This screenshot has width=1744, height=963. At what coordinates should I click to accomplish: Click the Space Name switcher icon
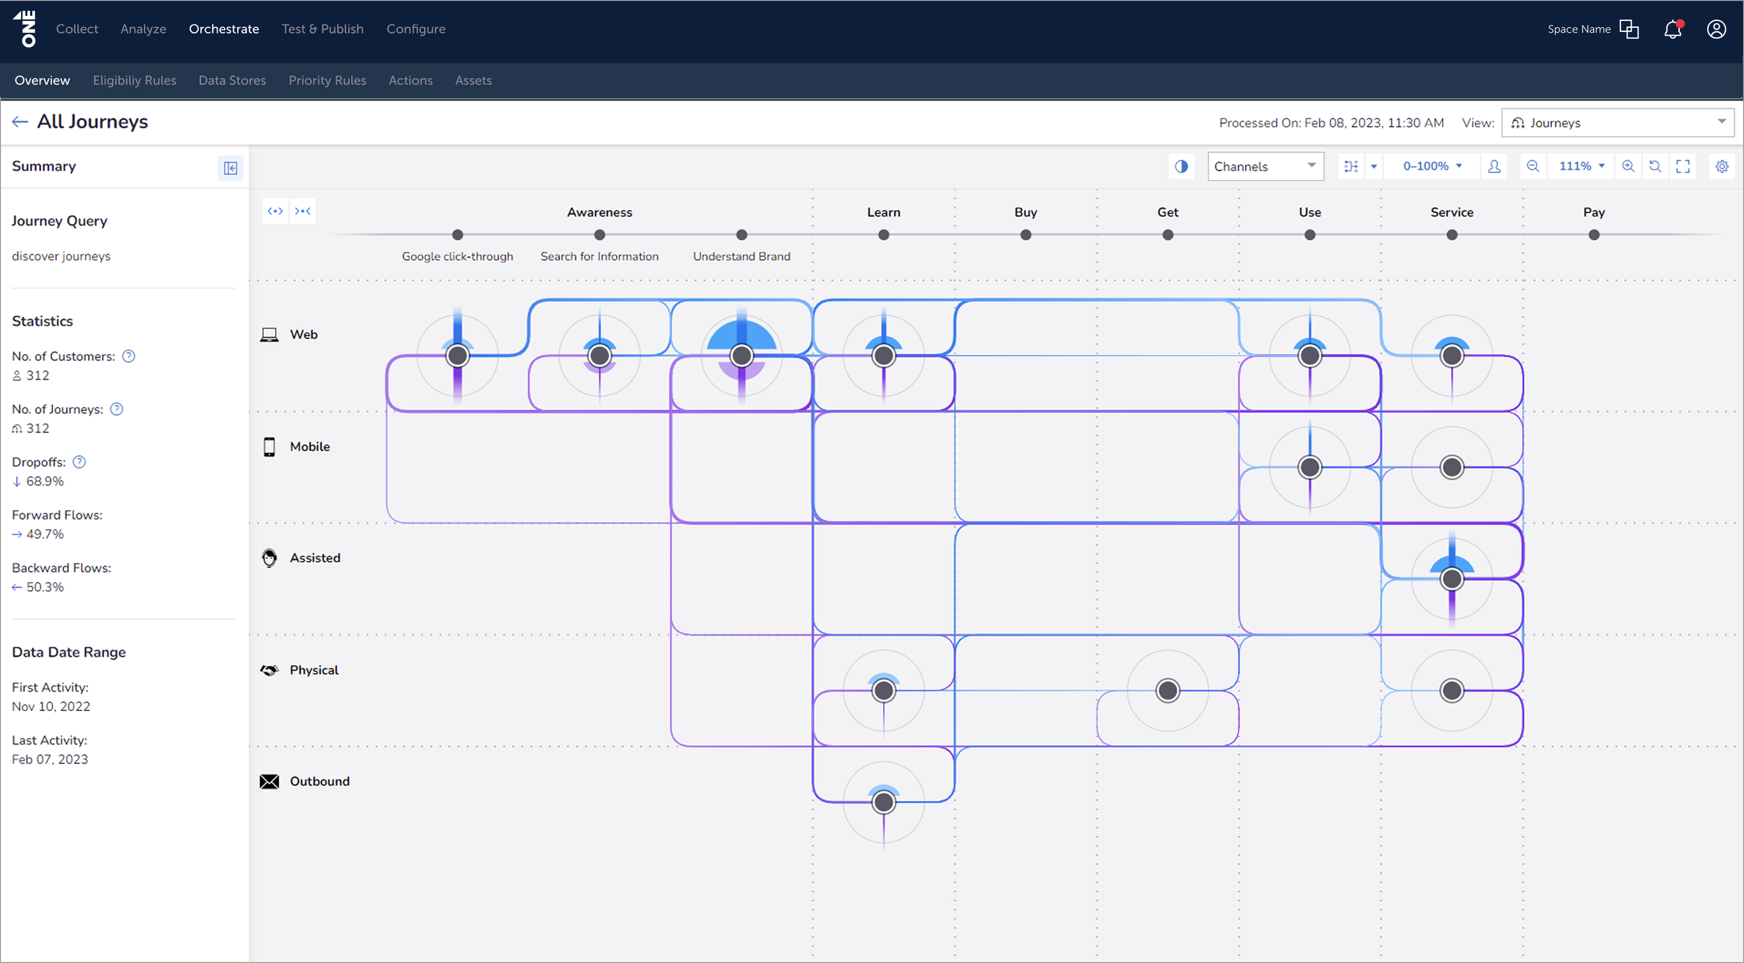[x=1629, y=29]
